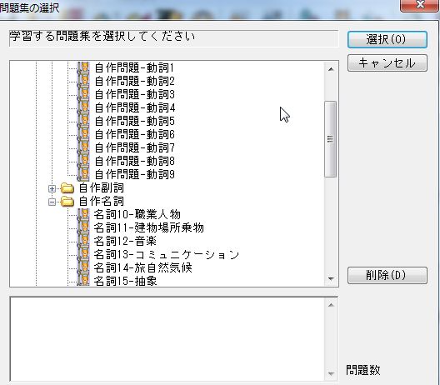
Task: Click the empty description box below the tree
Action: point(167,339)
